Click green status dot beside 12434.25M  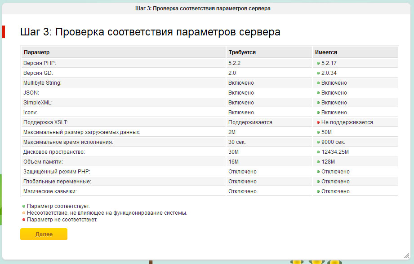318,152
